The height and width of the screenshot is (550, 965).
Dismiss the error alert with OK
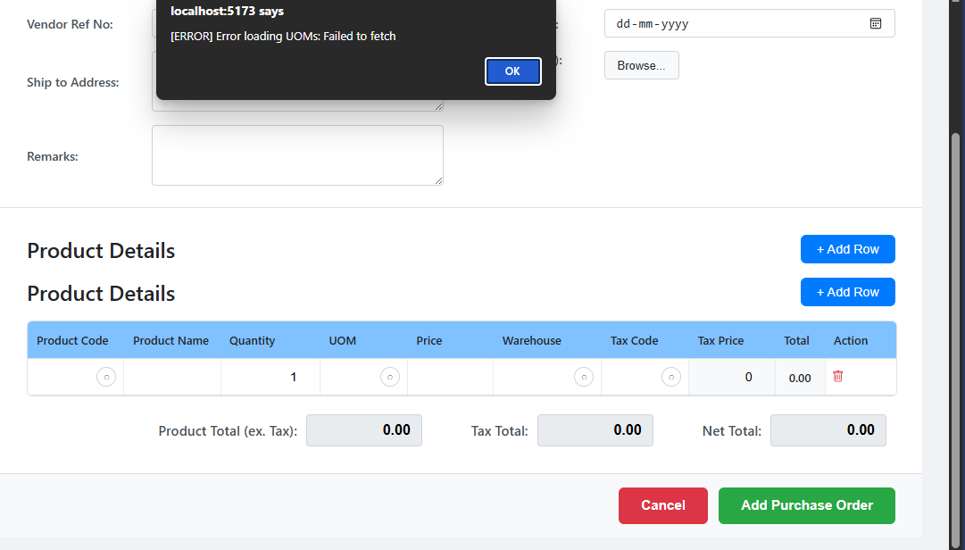coord(512,71)
